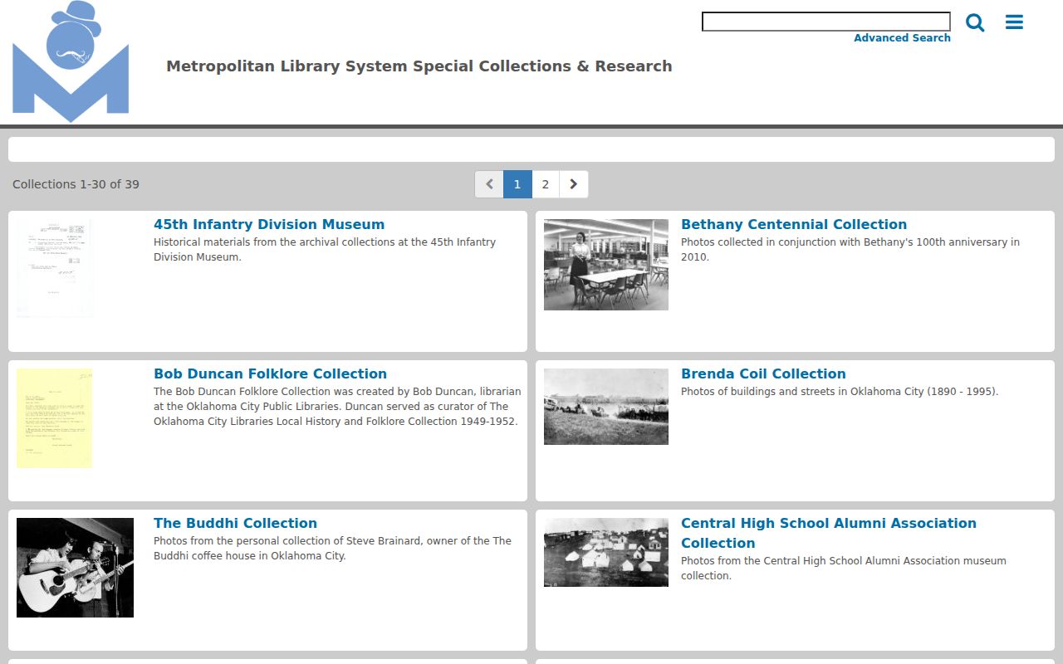Image resolution: width=1063 pixels, height=664 pixels.
Task: Open The Buddhi Collection link
Action: click(235, 523)
